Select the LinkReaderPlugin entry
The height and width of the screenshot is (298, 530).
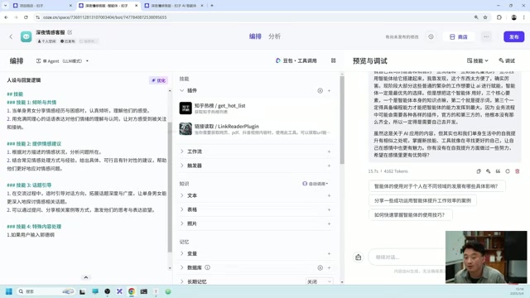coord(256,129)
